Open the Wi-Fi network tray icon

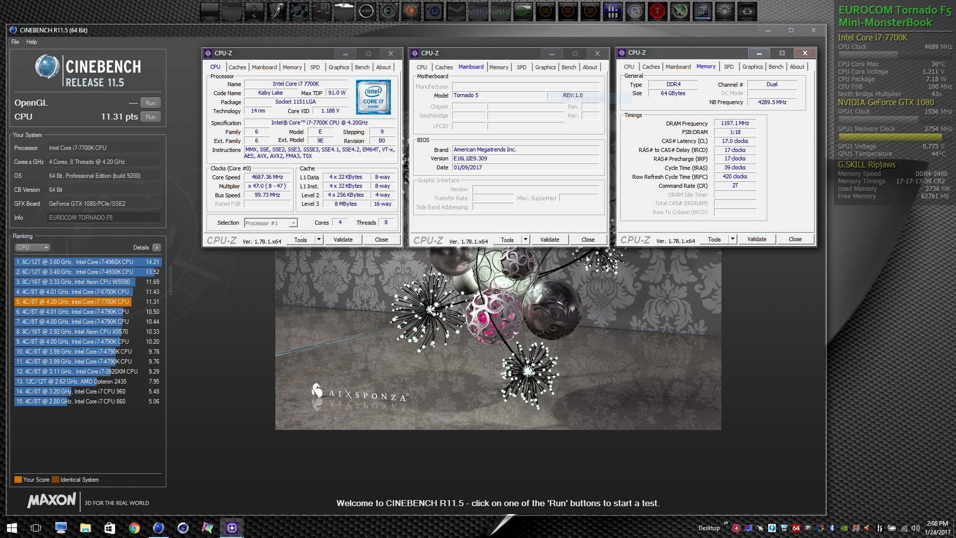904,528
